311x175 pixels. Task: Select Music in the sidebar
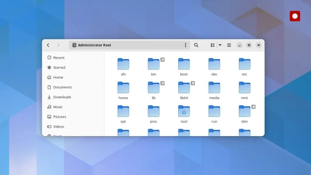(x=58, y=107)
